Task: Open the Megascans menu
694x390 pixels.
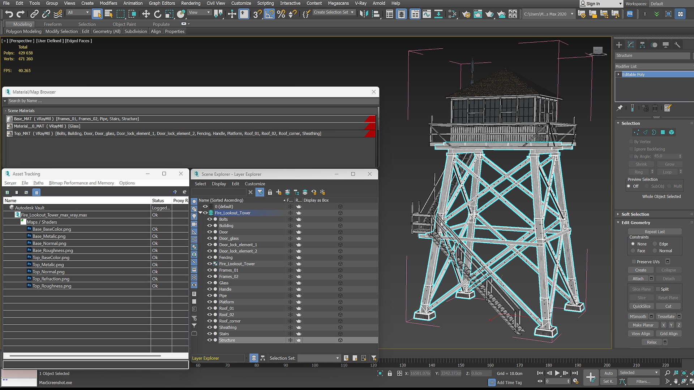Action: [x=338, y=3]
